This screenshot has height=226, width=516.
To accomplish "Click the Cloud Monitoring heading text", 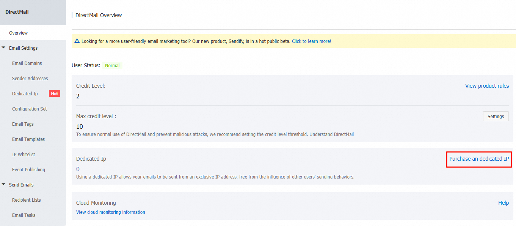I will coord(96,203).
